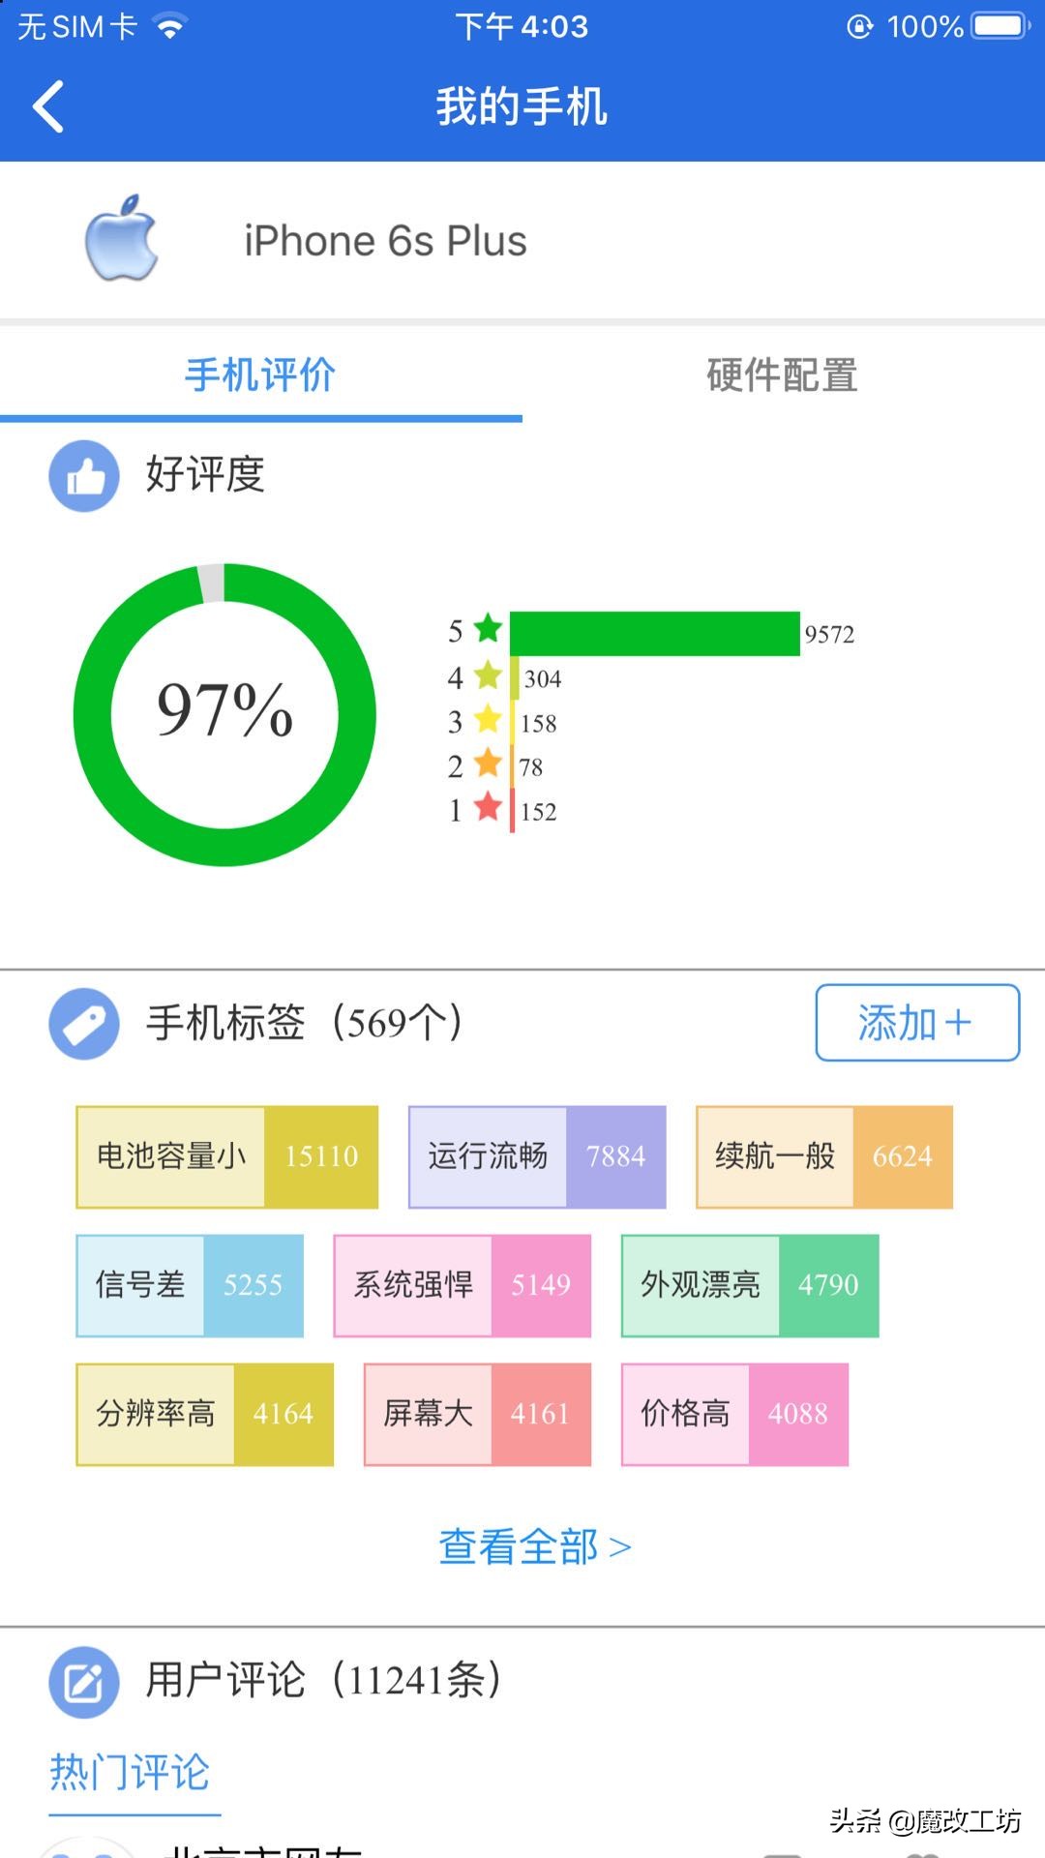The image size is (1045, 1858).
Task: Tap the edit icon beside 用户评论
Action: coord(84,1682)
